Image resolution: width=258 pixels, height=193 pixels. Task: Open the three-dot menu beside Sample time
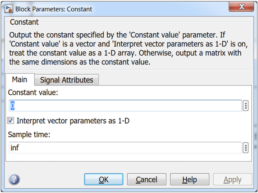[246, 148]
